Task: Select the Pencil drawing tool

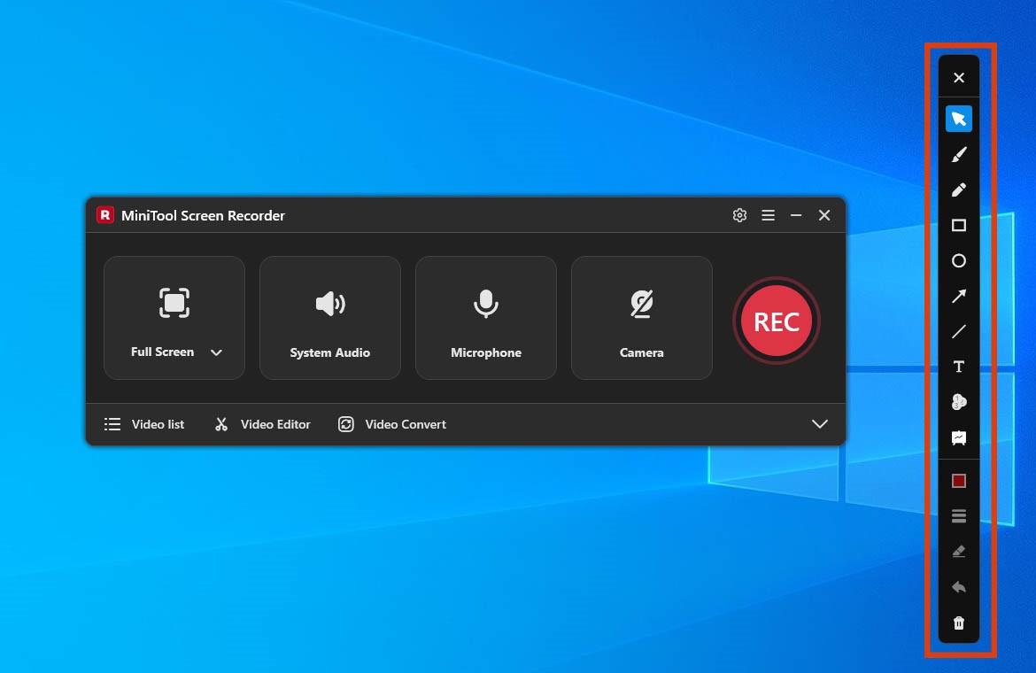Action: coord(958,190)
